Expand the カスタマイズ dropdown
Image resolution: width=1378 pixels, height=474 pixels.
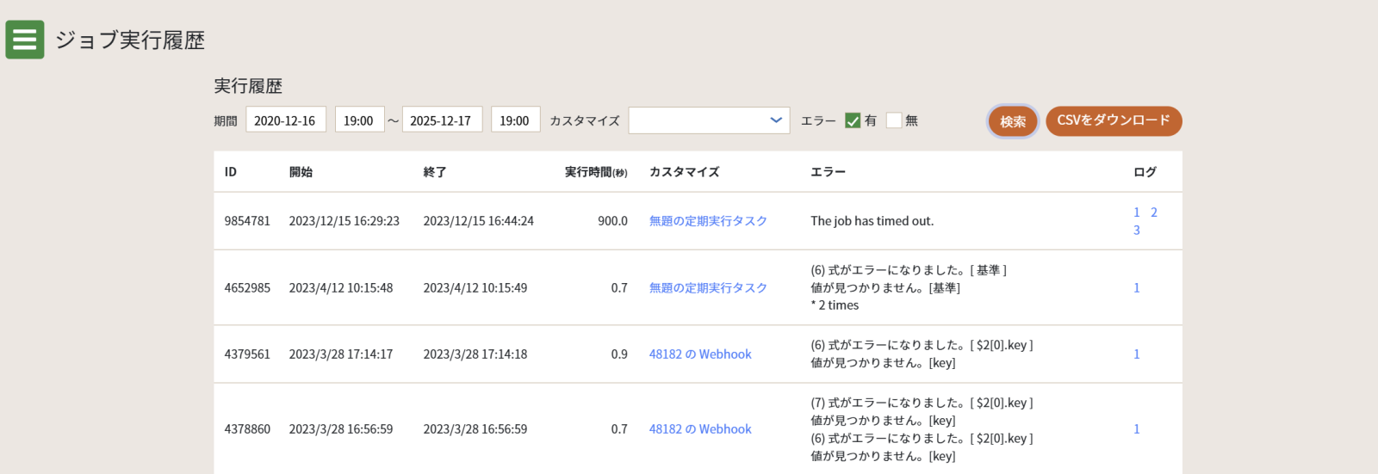[x=708, y=120]
